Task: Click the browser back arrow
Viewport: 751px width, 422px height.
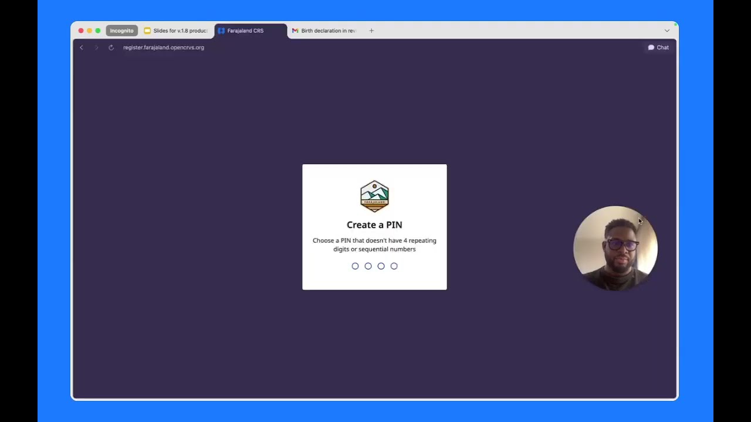Action: [82, 47]
